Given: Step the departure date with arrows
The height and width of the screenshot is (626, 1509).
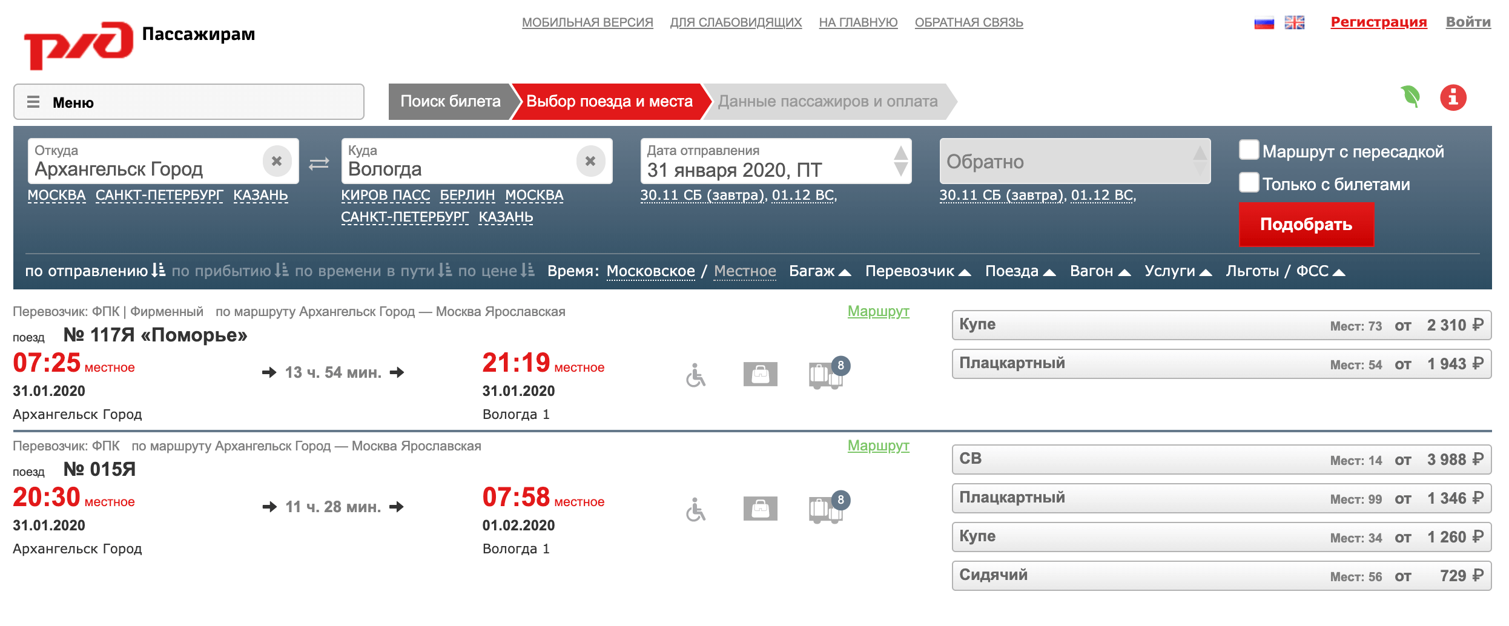Looking at the screenshot, I should click(900, 161).
